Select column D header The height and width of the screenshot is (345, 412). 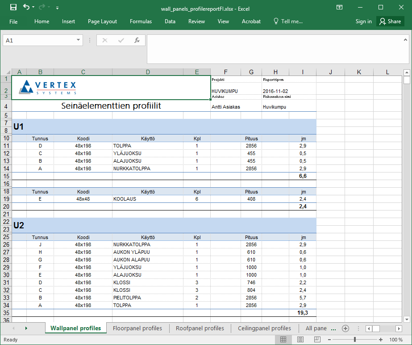(148, 72)
